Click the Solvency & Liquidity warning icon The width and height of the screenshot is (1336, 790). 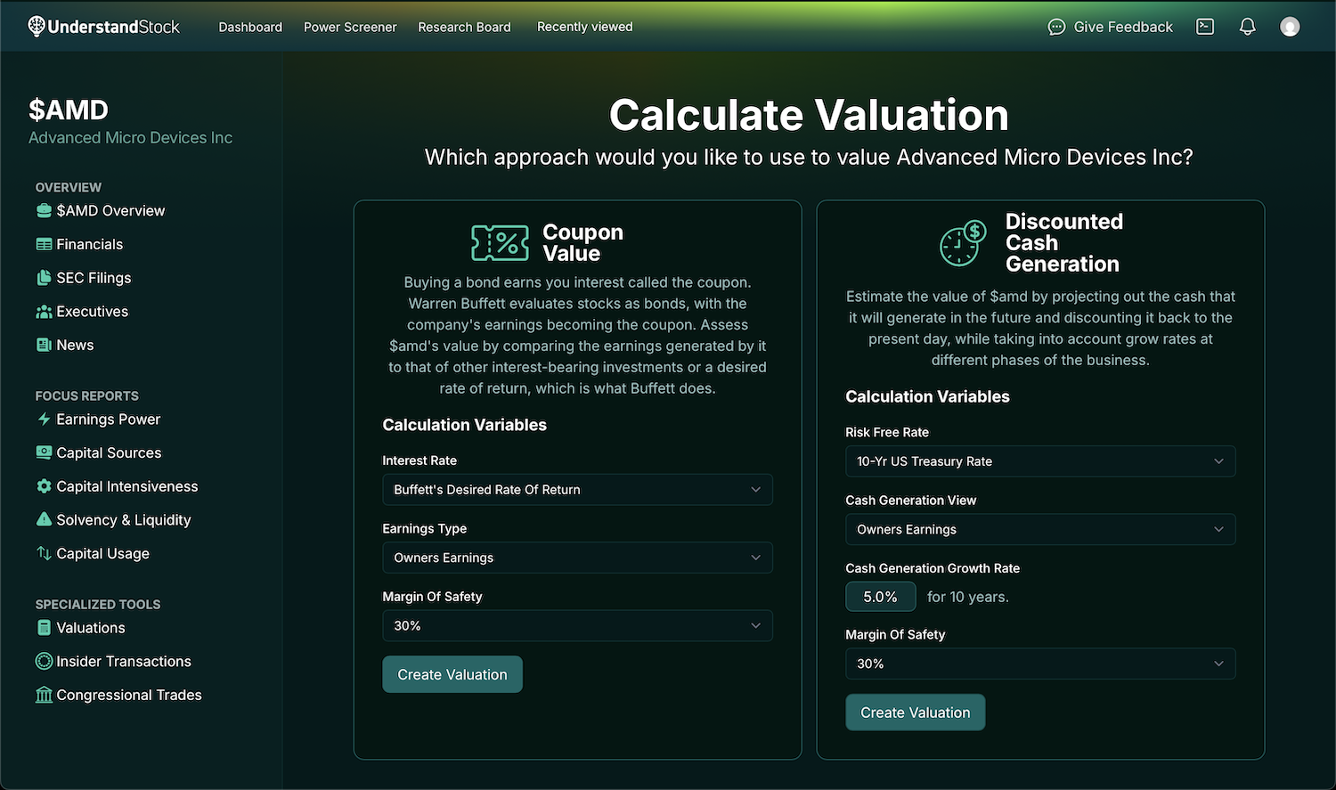click(x=44, y=519)
